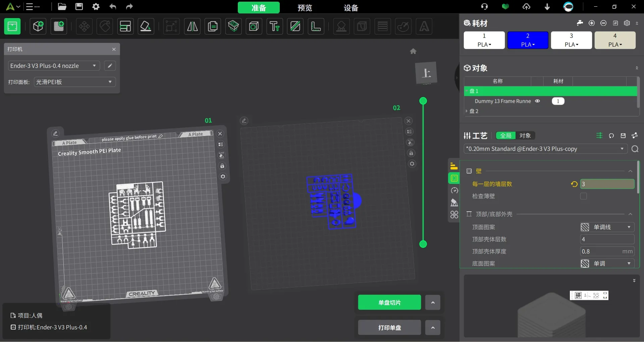The width and height of the screenshot is (644, 342).
Task: Open process preset 0.20mm Standard dropdown
Action: pos(546,149)
